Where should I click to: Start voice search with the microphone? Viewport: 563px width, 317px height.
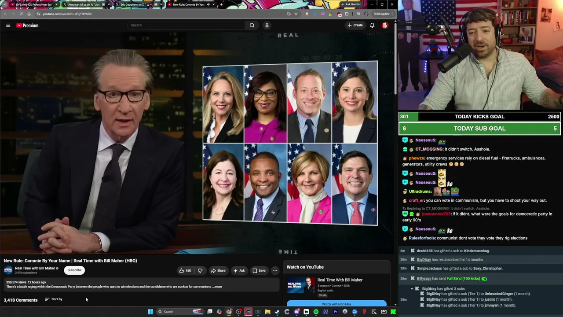(x=267, y=25)
